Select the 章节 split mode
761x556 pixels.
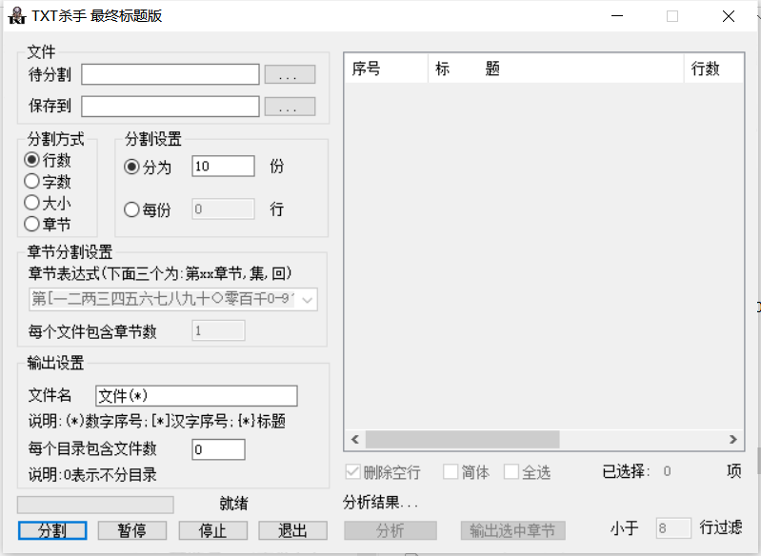click(x=32, y=225)
